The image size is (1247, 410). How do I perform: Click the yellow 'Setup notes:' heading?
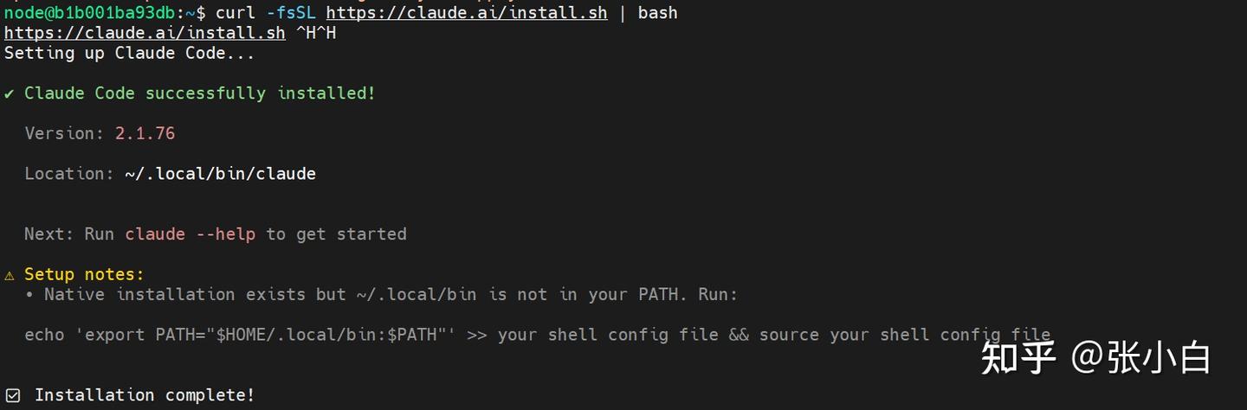pos(84,275)
